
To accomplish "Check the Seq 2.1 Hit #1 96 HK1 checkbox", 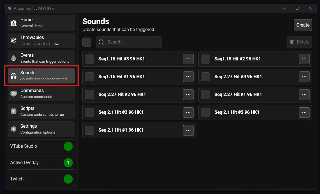I will (x=89, y=130).
